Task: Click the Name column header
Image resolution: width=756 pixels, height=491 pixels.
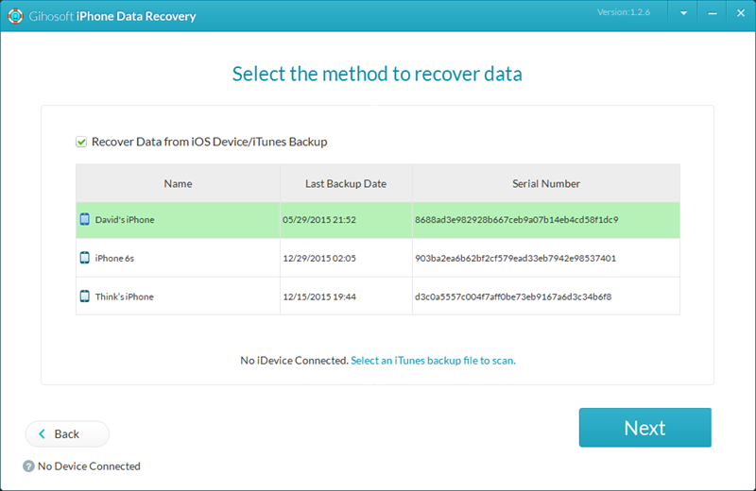Action: [x=178, y=183]
